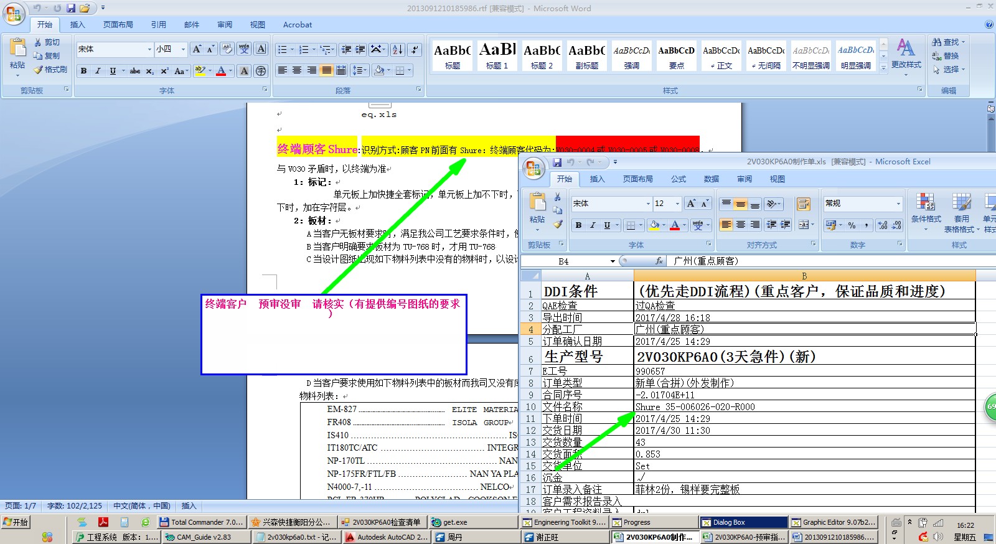Click Excel's Insert Function fx icon
996x544 pixels.
659,261
